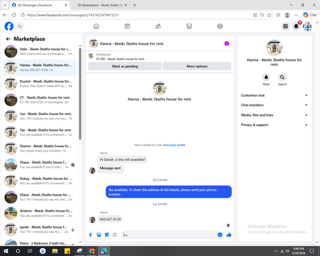Image resolution: width=320 pixels, height=256 pixels.
Task: Open emoji picker in message box
Action: [220, 235]
